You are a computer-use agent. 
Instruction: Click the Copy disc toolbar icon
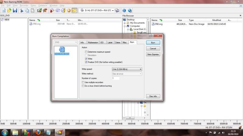point(58,11)
